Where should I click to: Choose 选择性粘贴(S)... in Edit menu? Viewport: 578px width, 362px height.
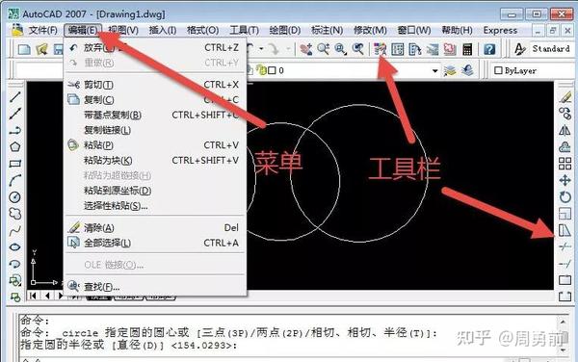click(155, 206)
